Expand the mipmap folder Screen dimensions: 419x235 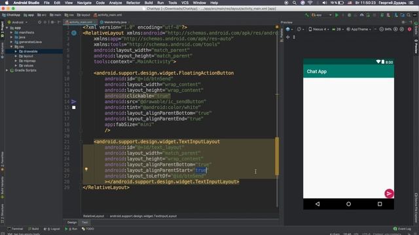click(x=16, y=61)
